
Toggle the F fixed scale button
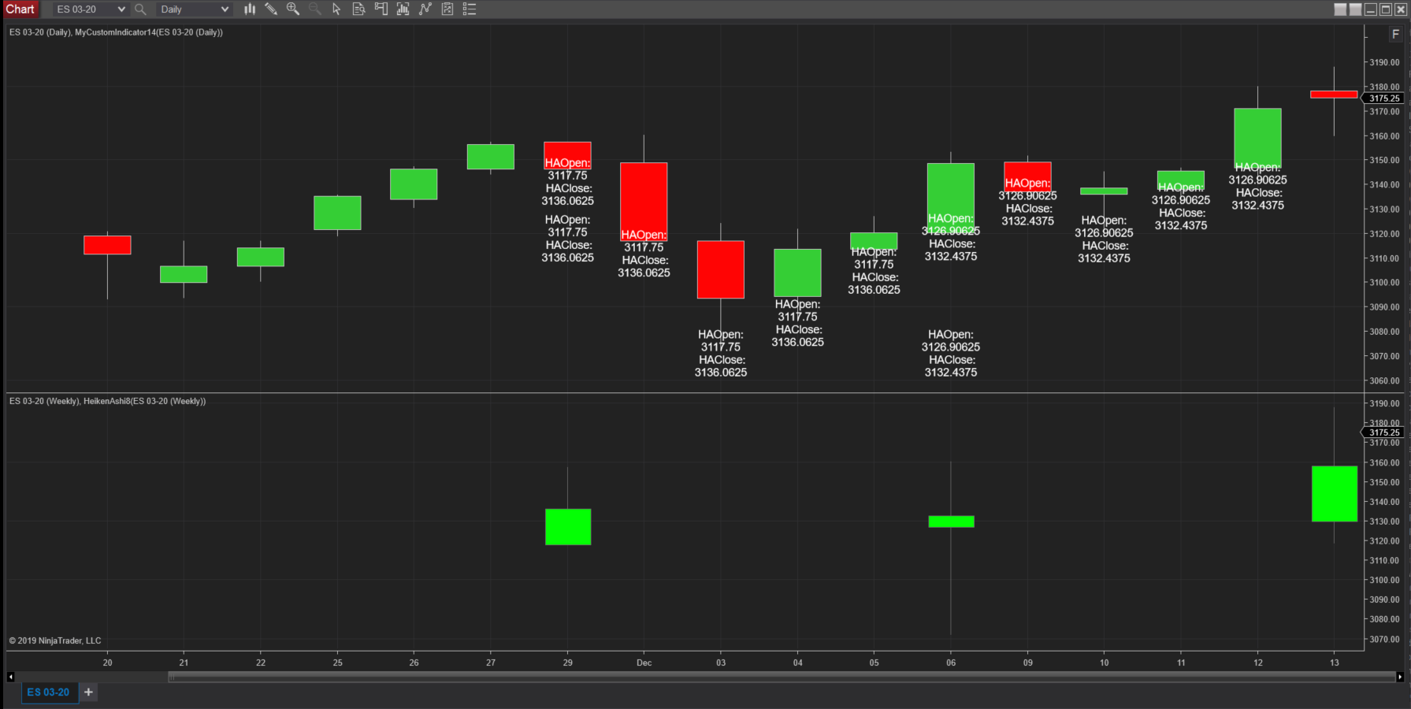1395,34
